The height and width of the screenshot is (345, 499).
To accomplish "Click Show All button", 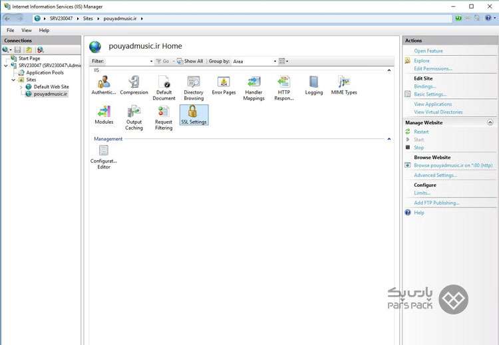I will click(190, 61).
